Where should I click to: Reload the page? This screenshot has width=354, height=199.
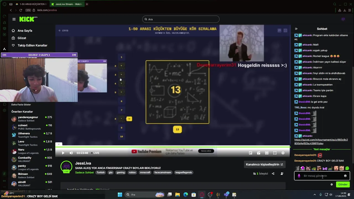(21, 10)
